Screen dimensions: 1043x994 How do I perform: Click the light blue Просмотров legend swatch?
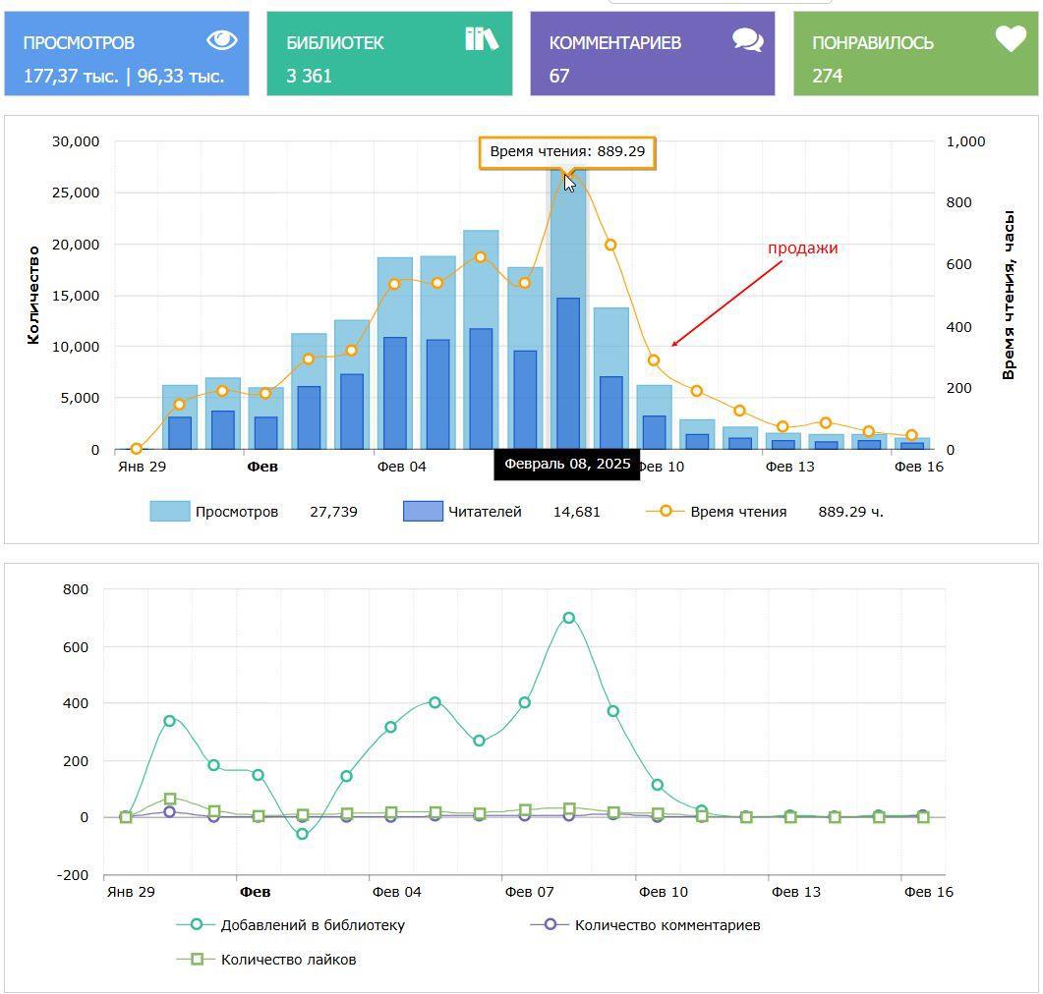[169, 512]
